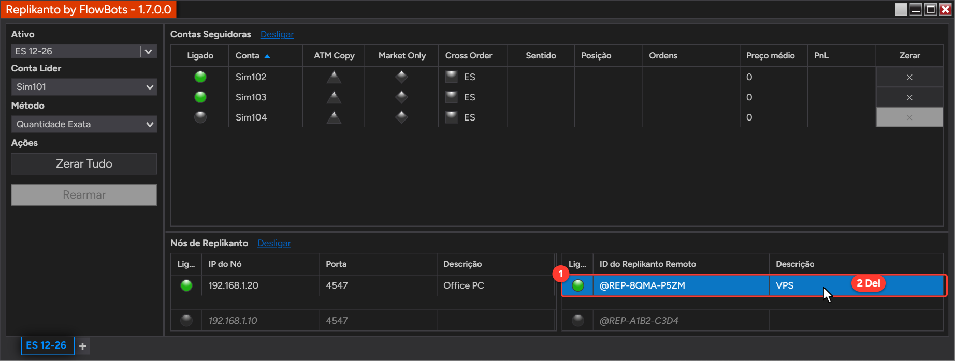Check the Cross Order box for Sim103
955x361 pixels.
452,97
